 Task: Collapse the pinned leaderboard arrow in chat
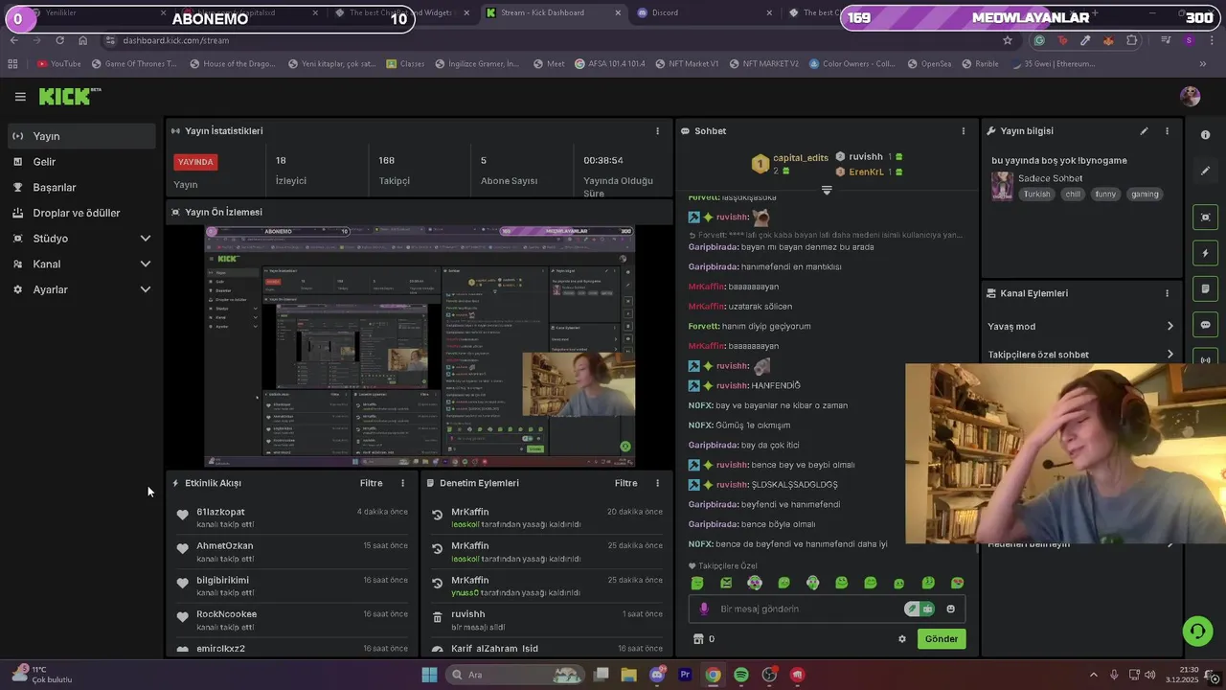pos(827,190)
